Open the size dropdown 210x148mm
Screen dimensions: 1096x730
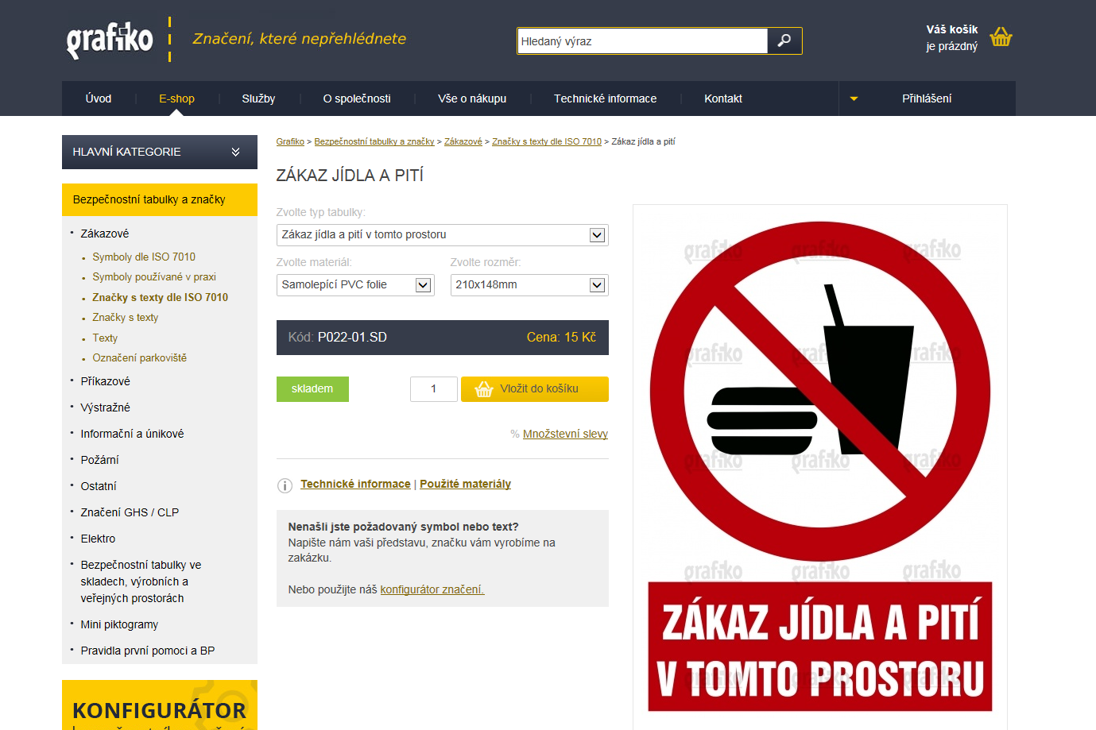(529, 285)
